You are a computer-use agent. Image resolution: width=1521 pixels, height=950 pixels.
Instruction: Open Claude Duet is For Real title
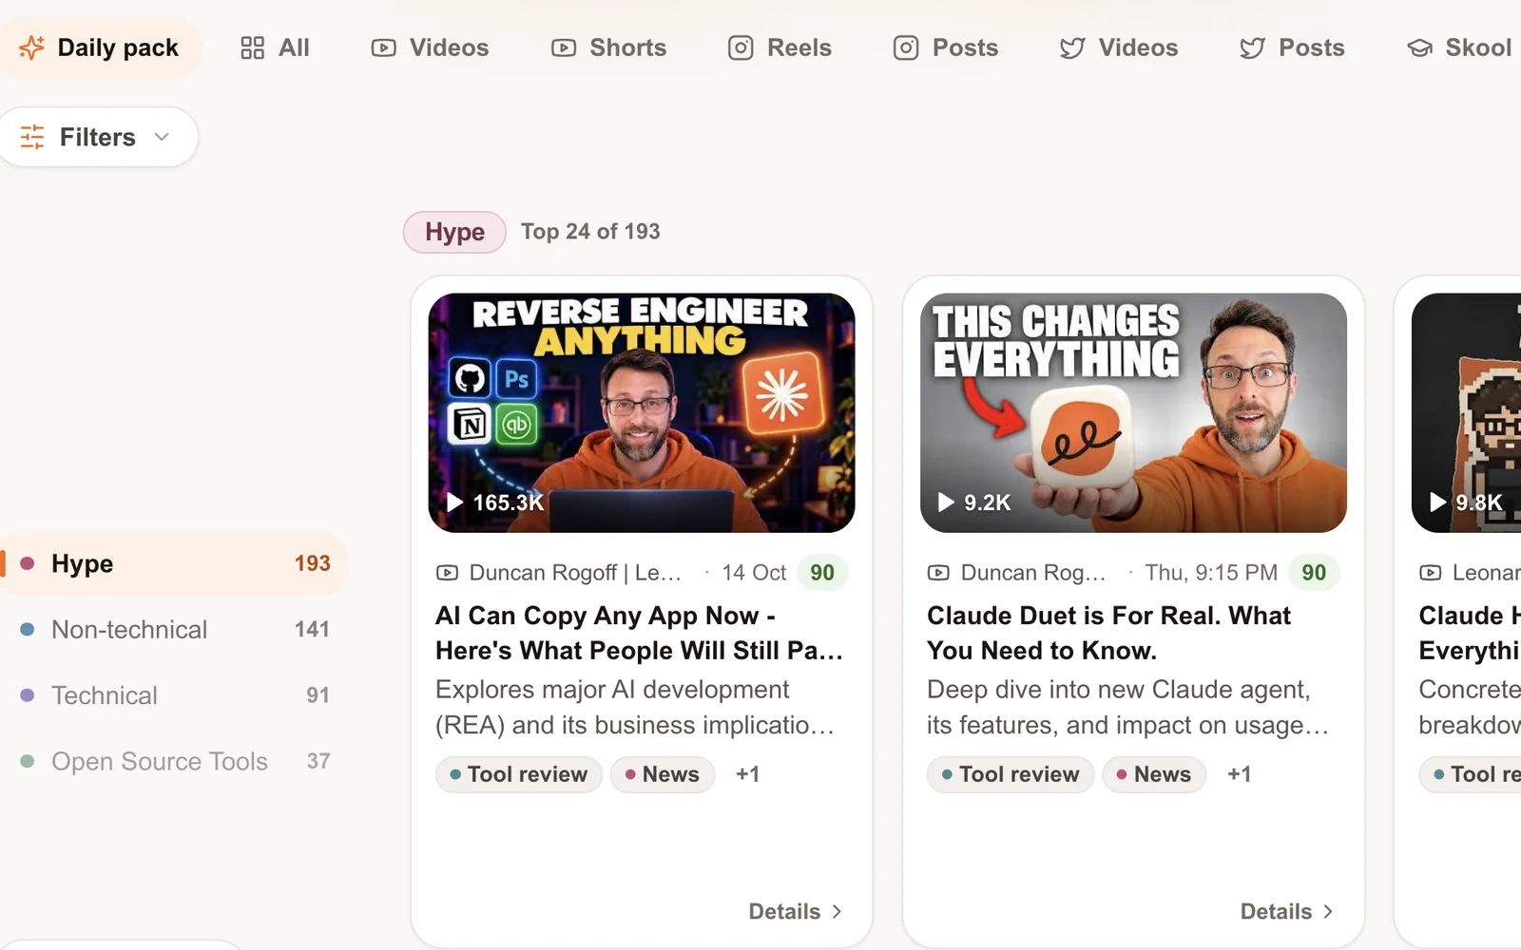1109,633
